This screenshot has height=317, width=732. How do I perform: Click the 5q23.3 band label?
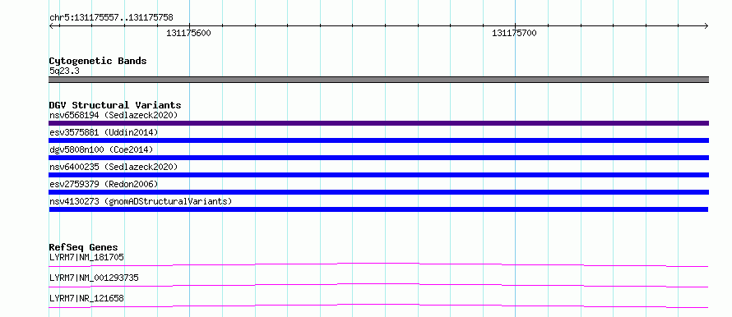coord(64,71)
